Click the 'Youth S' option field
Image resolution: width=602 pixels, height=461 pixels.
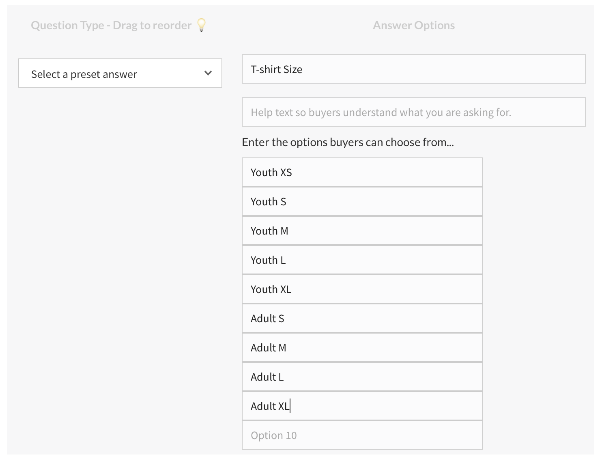[362, 202]
